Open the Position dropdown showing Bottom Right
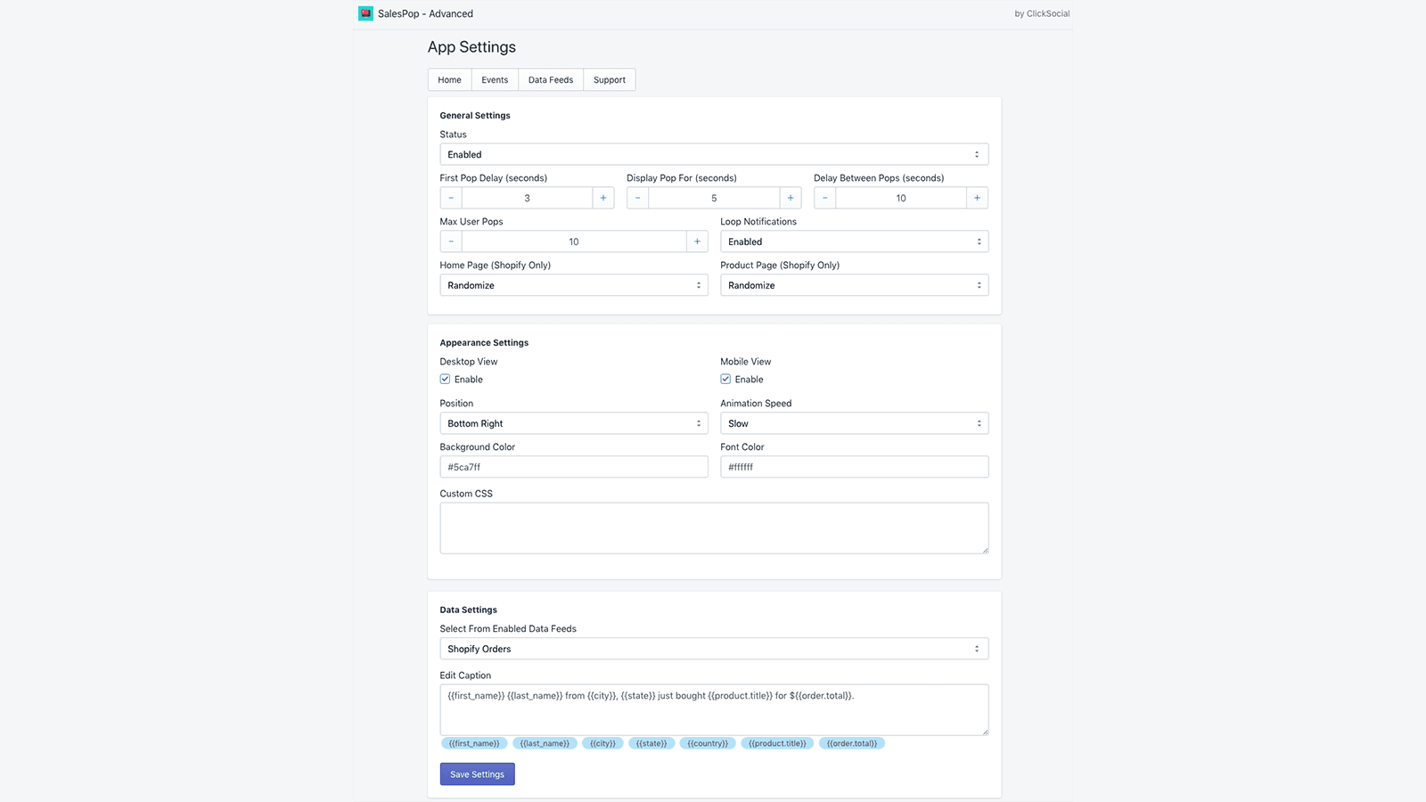 pos(573,422)
